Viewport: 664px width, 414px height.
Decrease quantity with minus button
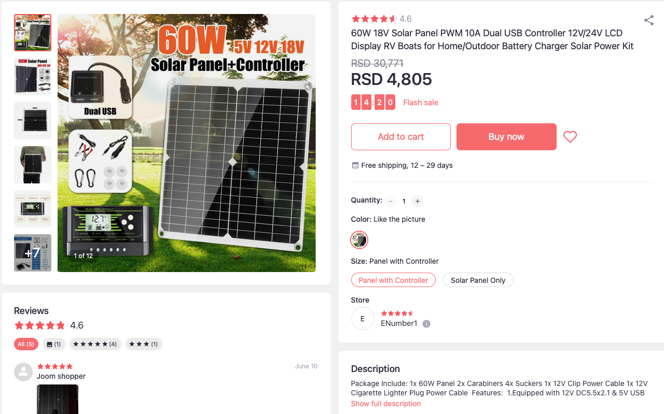point(391,201)
